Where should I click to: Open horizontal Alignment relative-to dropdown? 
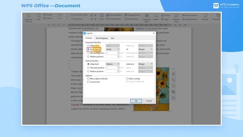tap(145, 46)
